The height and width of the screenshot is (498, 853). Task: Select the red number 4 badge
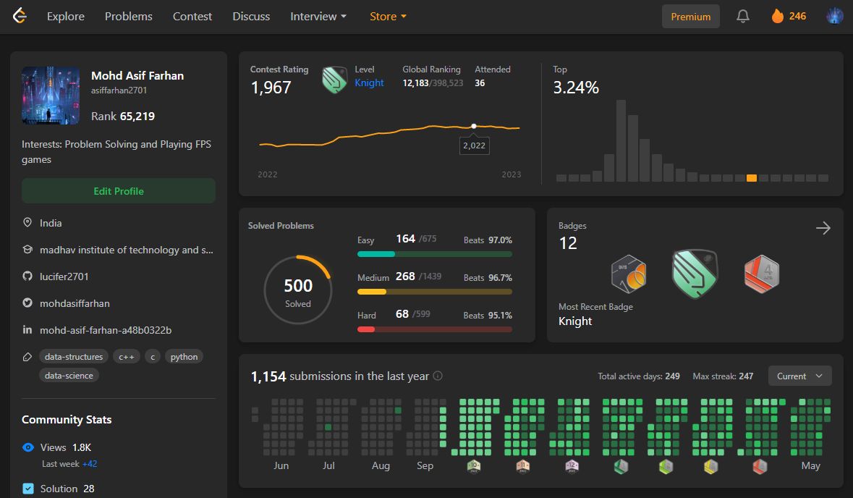[762, 274]
